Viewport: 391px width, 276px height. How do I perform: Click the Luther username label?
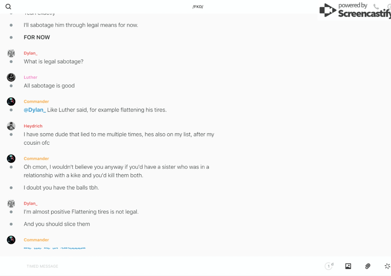(x=30, y=77)
